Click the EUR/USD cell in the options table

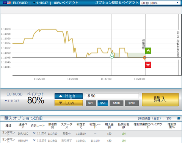[23, 133]
